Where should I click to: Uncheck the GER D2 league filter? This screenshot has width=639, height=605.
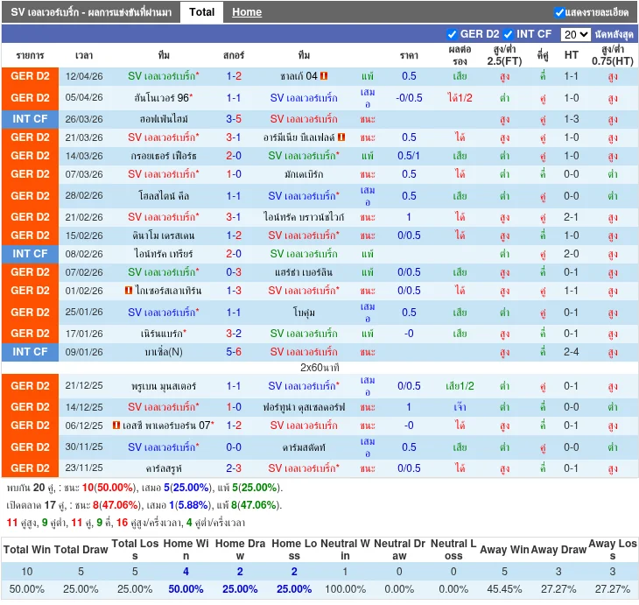point(453,34)
